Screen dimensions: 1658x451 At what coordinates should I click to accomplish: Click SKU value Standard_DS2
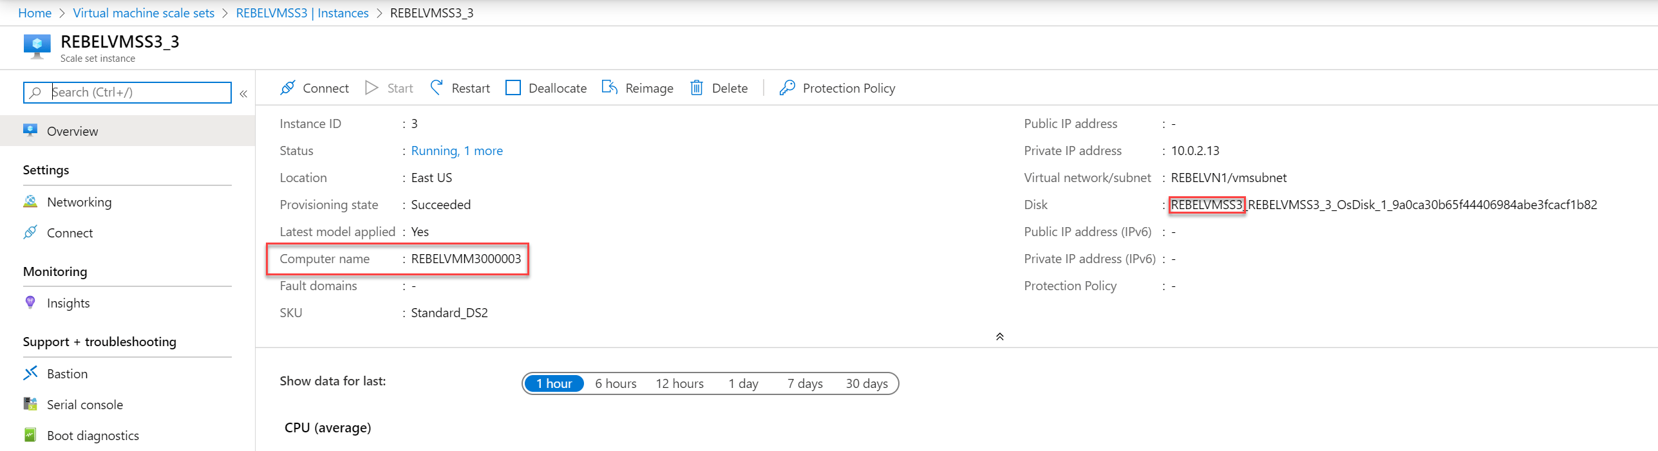[449, 313]
